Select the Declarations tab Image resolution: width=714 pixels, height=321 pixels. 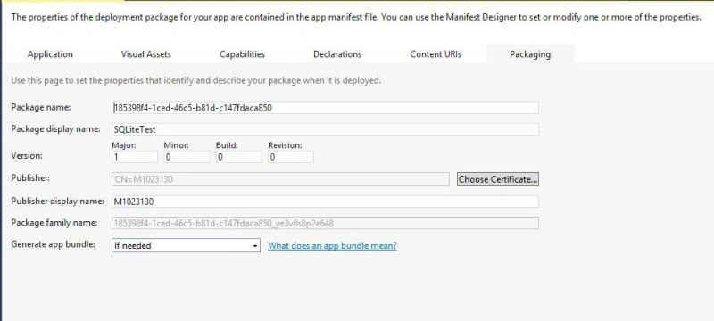pos(337,54)
